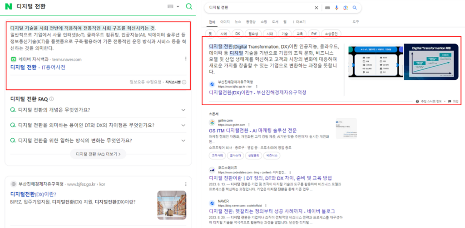Open the Naver on-screen keyboard icon

[x=170, y=6]
